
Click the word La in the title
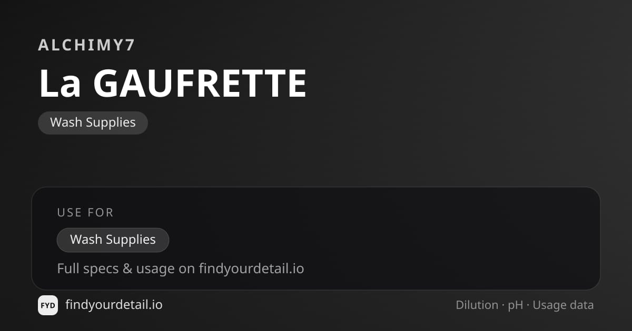(x=60, y=84)
